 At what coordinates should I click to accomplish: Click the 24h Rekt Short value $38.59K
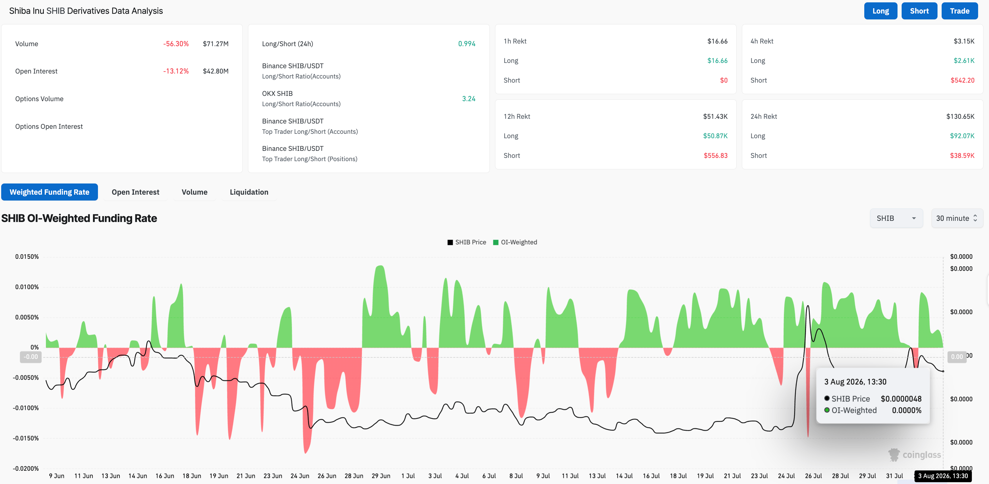point(962,156)
